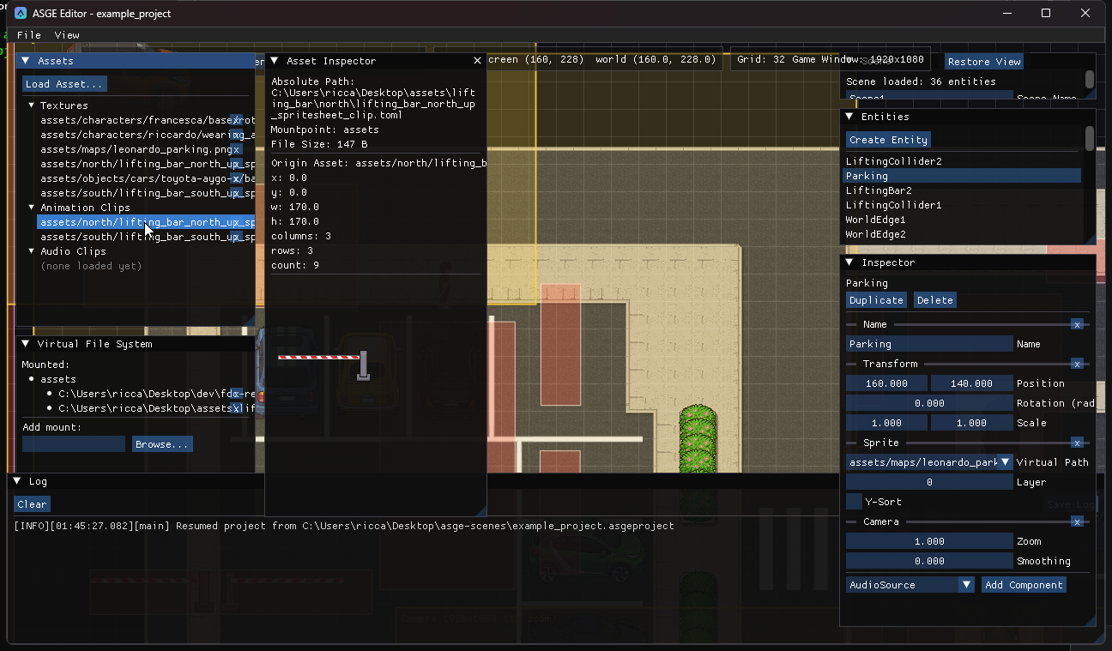
Task: Remove the Camera component with its x
Action: (x=1077, y=521)
